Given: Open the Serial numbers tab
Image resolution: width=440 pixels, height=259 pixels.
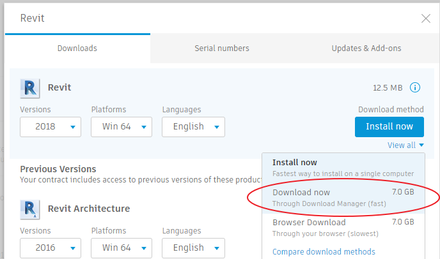Looking at the screenshot, I should [222, 48].
